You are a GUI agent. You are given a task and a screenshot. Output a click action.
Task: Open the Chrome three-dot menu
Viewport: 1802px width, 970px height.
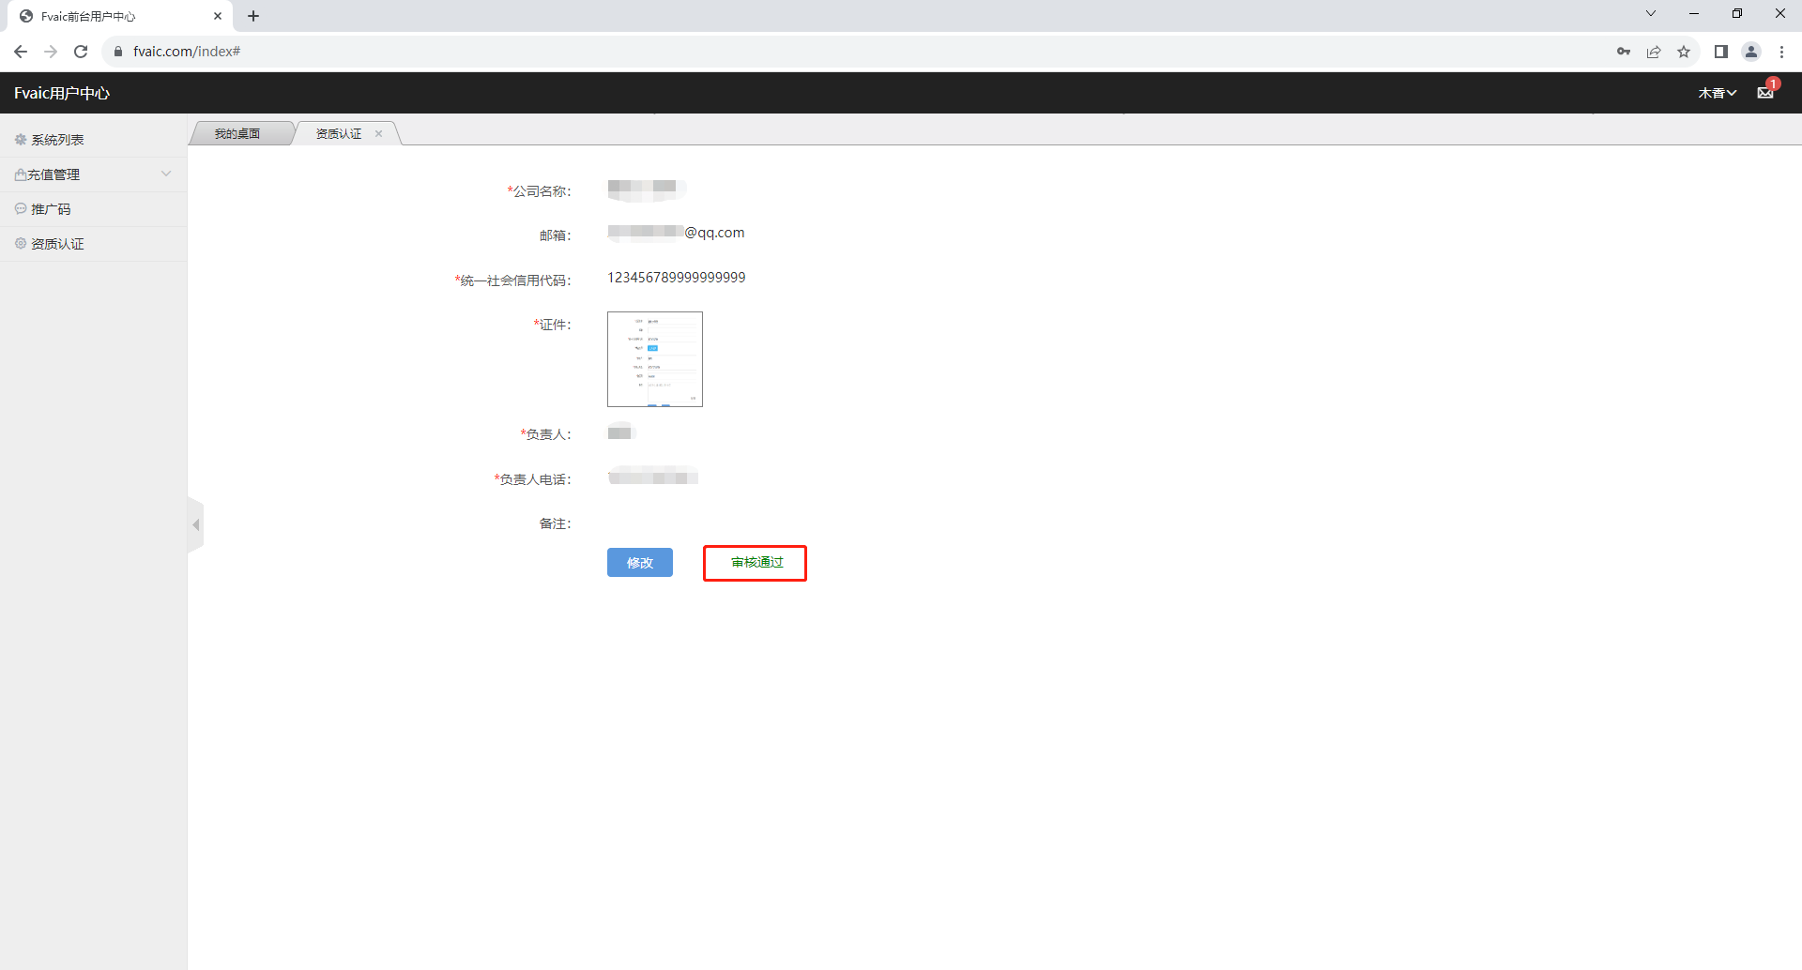pyautogui.click(x=1781, y=52)
